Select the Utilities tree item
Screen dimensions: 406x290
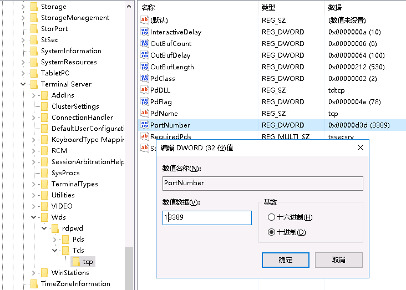pyautogui.click(x=63, y=195)
